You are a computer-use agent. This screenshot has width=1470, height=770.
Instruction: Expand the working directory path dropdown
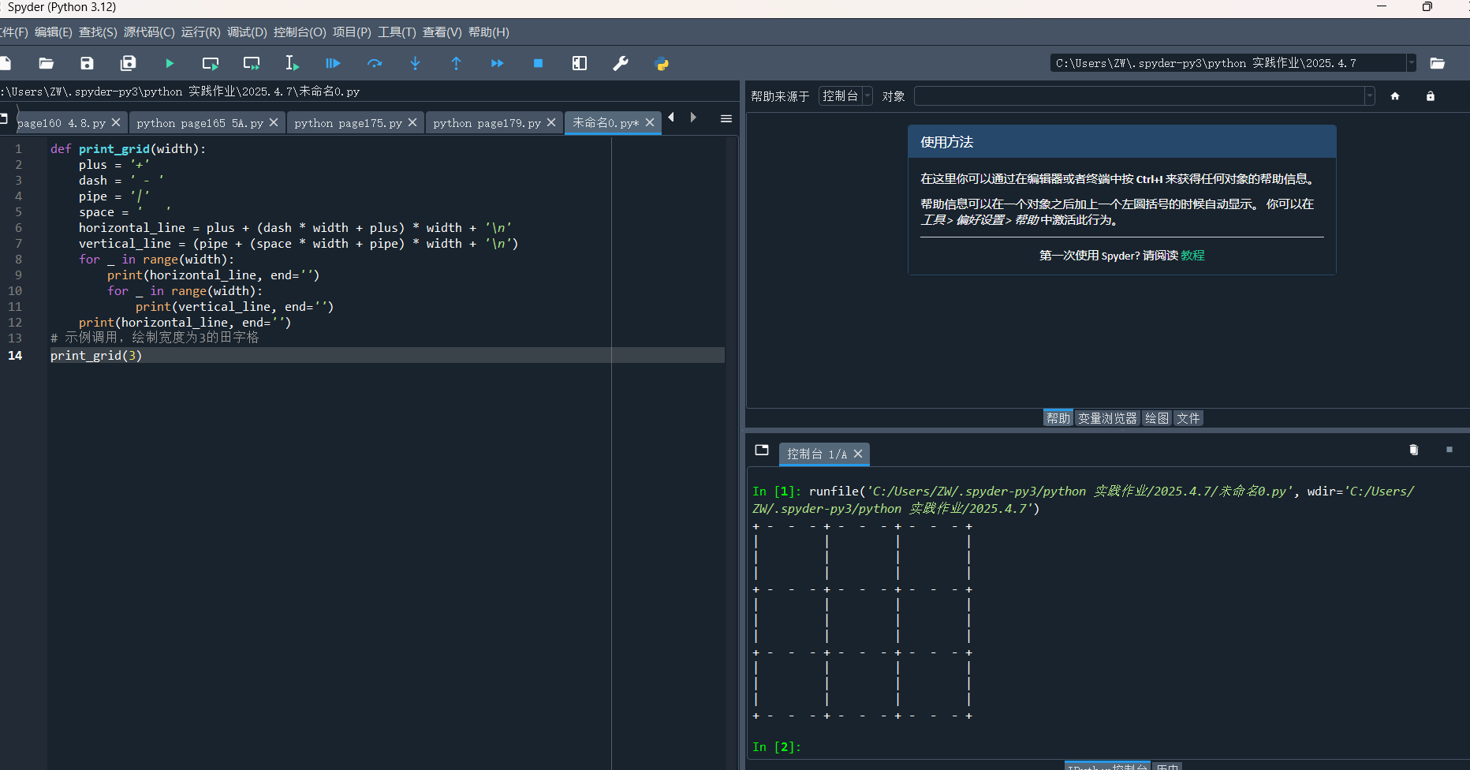pos(1411,63)
